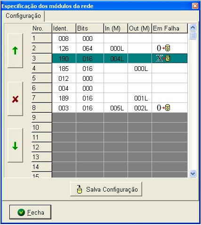Viewport: 201px width, 225px height.
Task: Click Ident. cell 012
Action: point(64,78)
